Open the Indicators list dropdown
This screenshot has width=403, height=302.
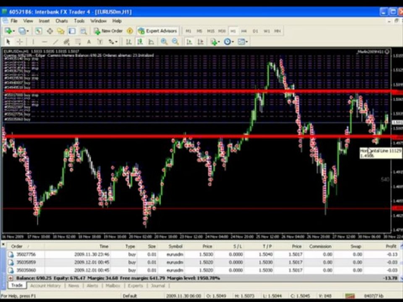pos(215,42)
